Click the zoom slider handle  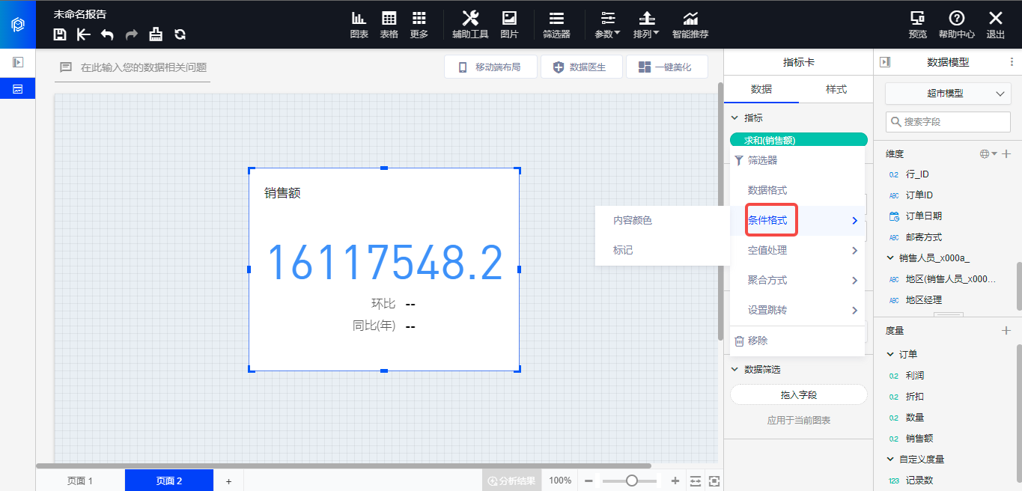[x=632, y=481]
